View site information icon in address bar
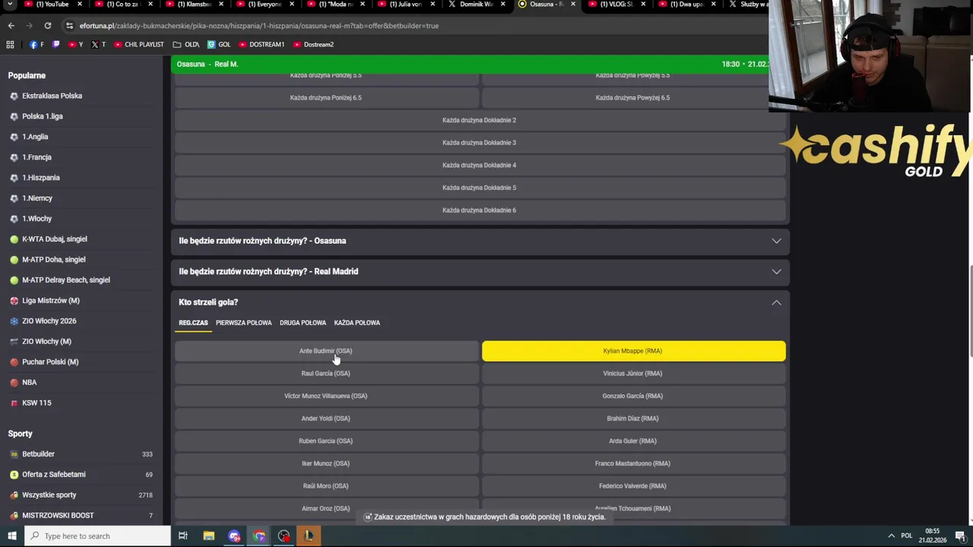 [x=69, y=25]
